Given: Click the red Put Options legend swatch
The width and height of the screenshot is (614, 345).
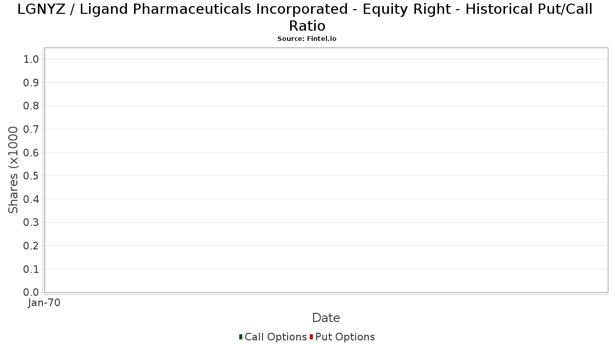Looking at the screenshot, I should pos(311,337).
